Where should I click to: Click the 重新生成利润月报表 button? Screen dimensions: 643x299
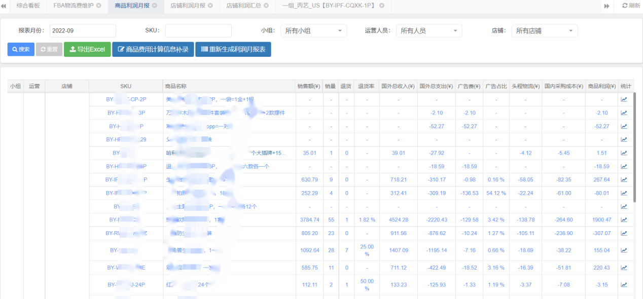click(233, 49)
